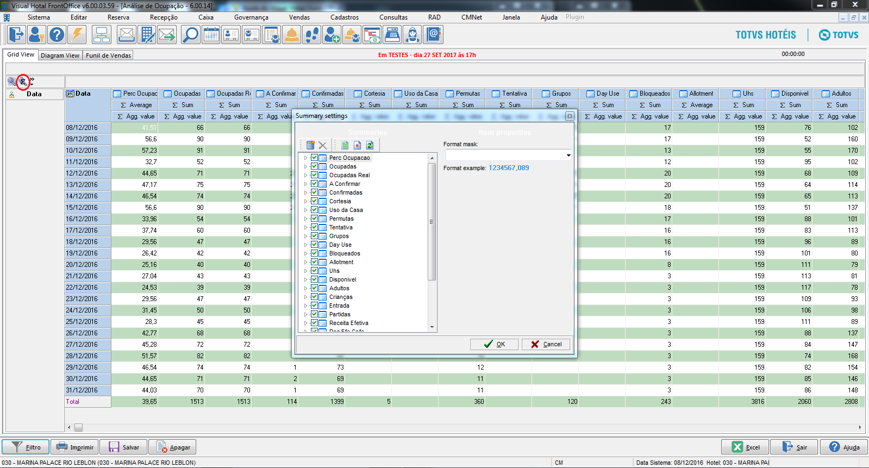Click the blue question mark help toolbar icon
The image size is (869, 468).
57,35
